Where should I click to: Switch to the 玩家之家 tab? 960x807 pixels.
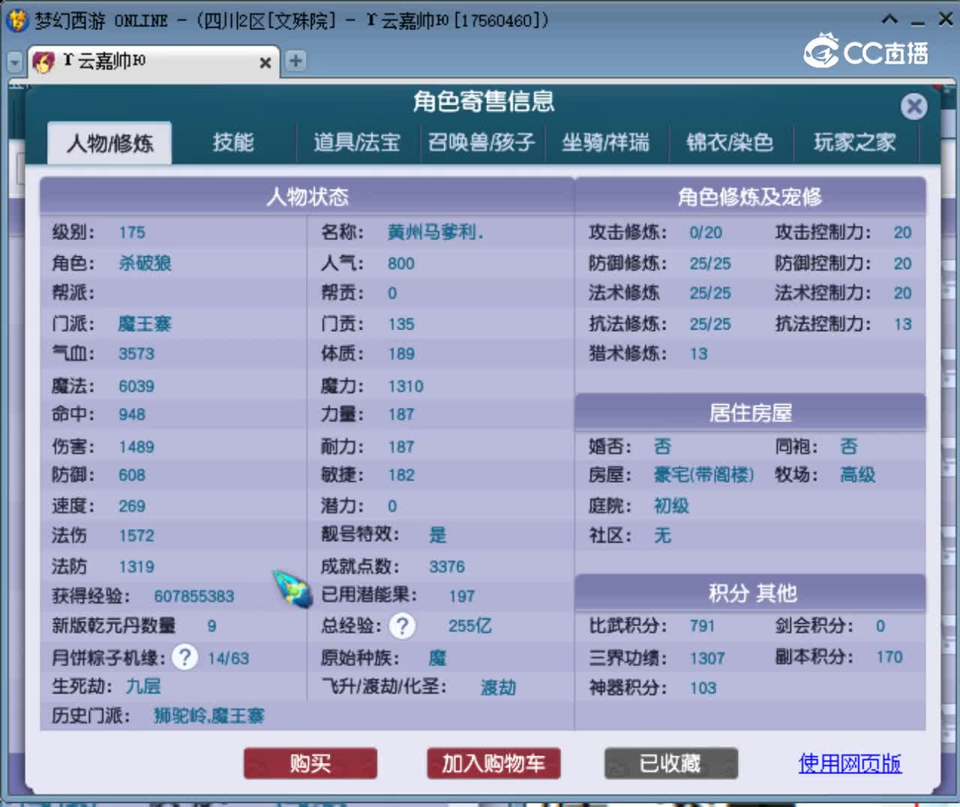coord(855,142)
